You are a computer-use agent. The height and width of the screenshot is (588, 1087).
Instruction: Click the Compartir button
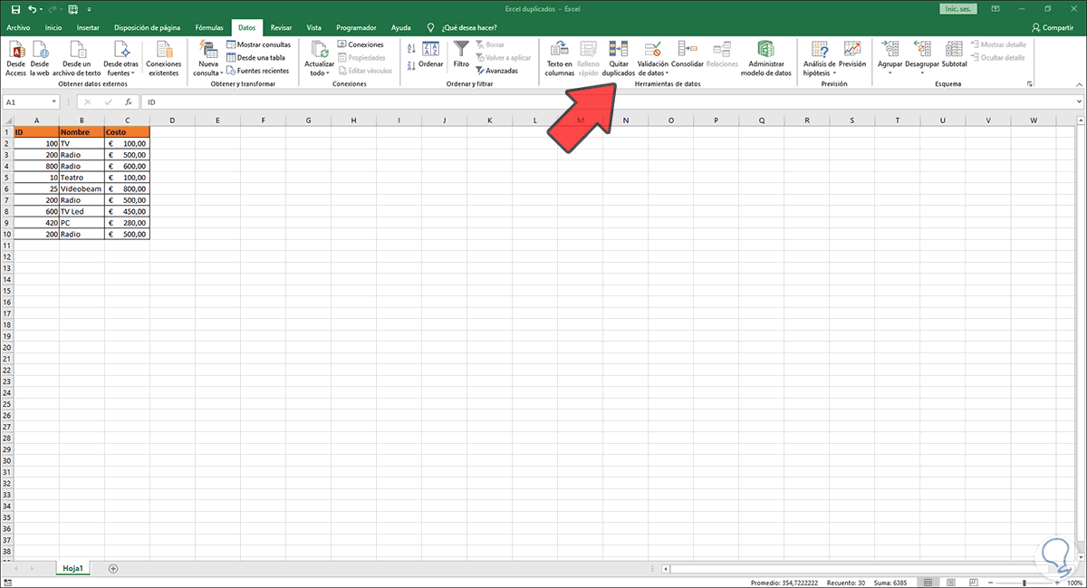tap(1053, 27)
